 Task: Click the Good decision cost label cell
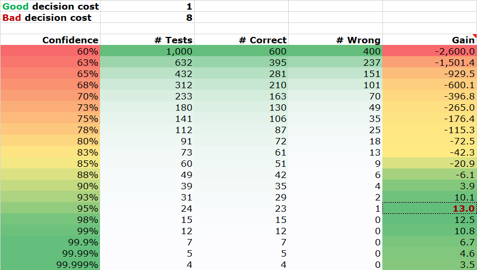(50, 6)
